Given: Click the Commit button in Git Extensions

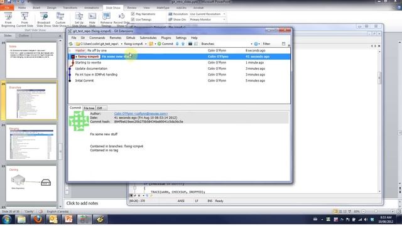Looking at the screenshot, I should point(165,44).
